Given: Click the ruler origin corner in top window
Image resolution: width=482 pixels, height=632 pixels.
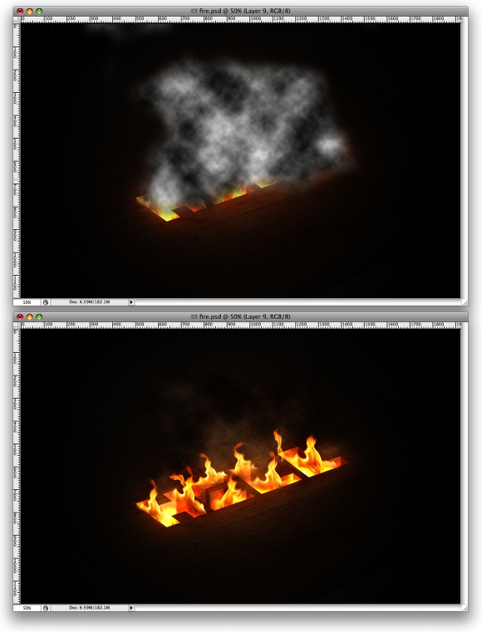Looking at the screenshot, I should point(17,19).
